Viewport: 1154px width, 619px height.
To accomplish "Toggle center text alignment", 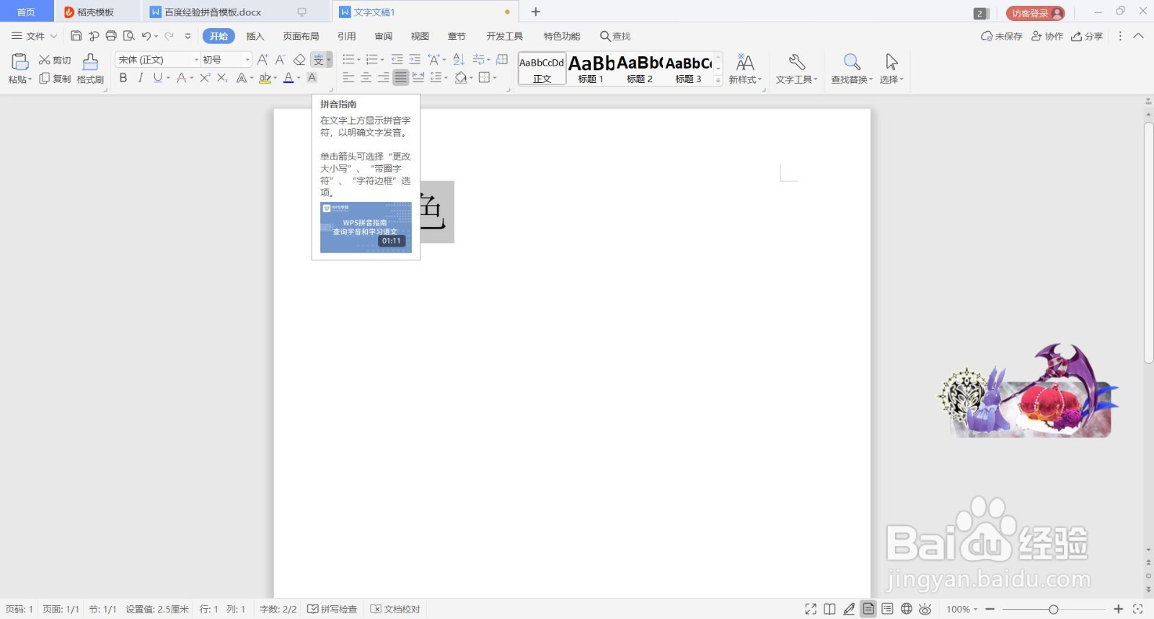I will (366, 77).
